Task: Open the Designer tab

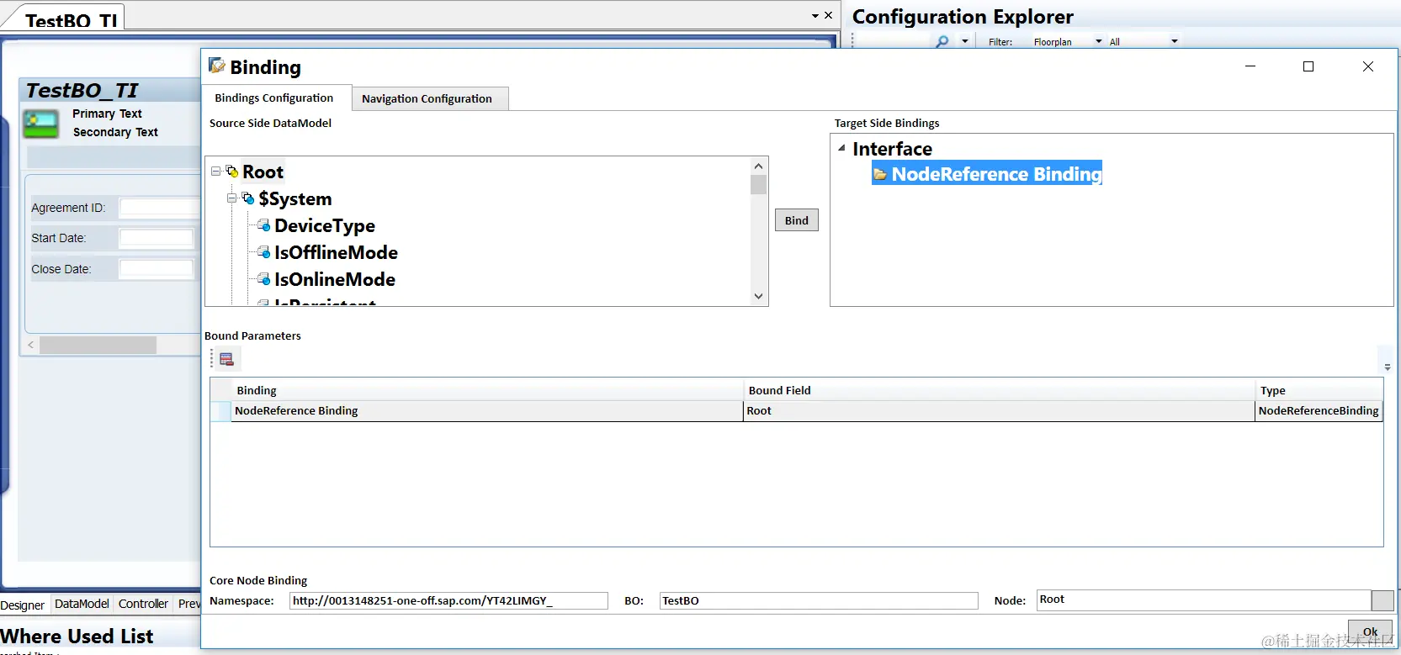Action: pos(23,605)
